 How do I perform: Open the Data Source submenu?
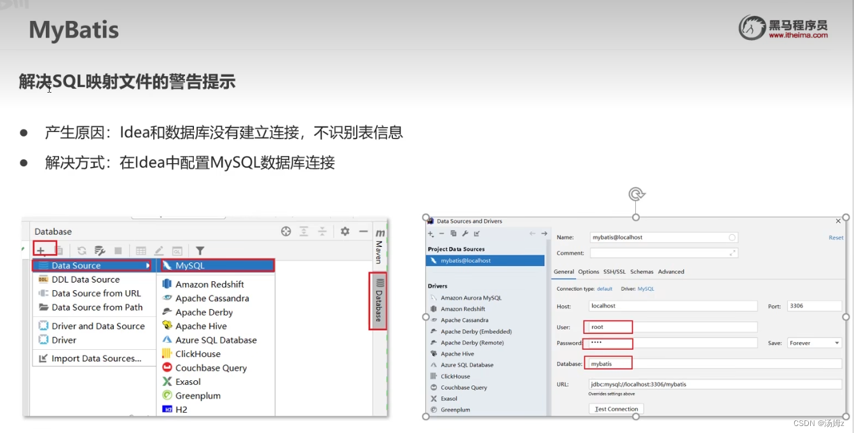(x=94, y=265)
